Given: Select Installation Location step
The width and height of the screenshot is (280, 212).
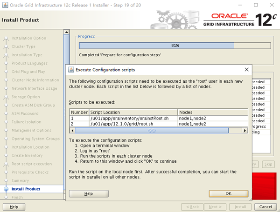Looking at the screenshot, I should tap(30, 147).
